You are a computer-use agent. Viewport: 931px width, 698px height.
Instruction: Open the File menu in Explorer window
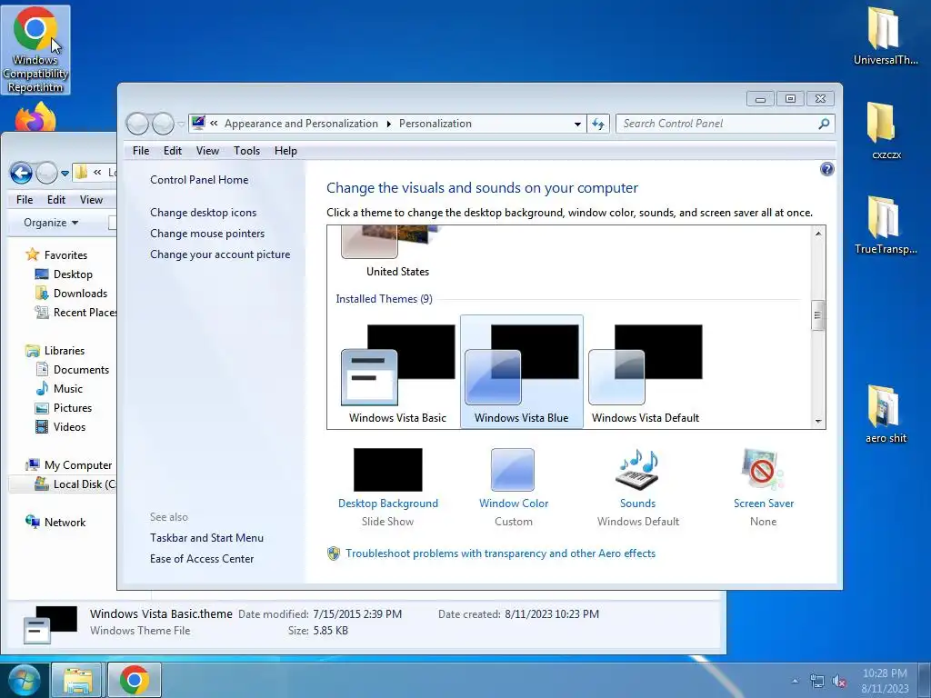point(25,200)
